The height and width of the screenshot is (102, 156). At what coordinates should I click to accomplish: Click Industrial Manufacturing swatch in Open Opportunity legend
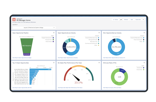tap(99, 38)
